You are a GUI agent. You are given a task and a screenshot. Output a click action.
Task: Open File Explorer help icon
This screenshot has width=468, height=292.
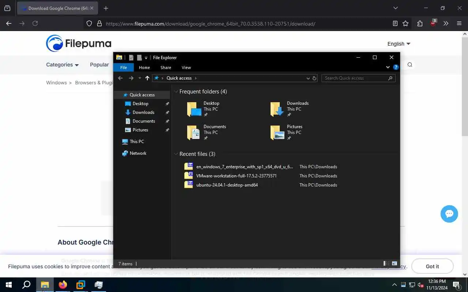click(x=396, y=67)
